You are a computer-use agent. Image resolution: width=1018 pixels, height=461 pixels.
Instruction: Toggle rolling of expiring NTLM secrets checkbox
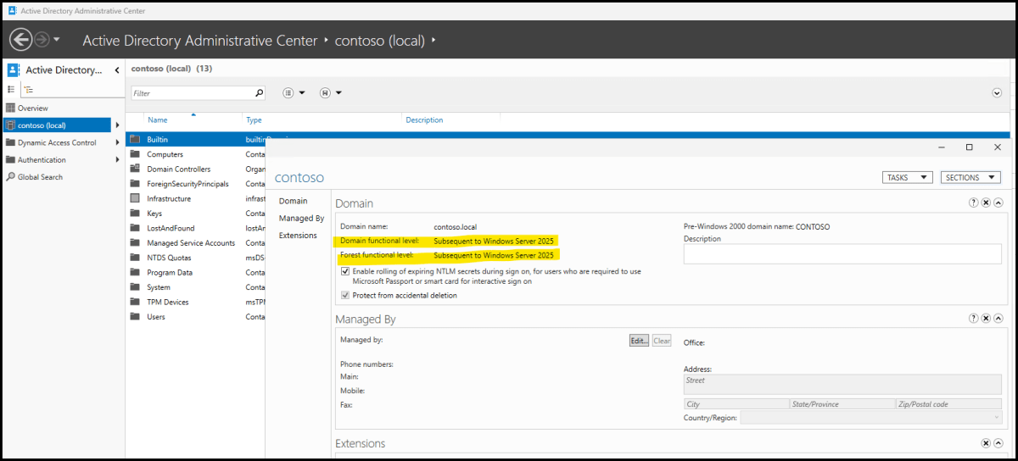[x=345, y=271]
